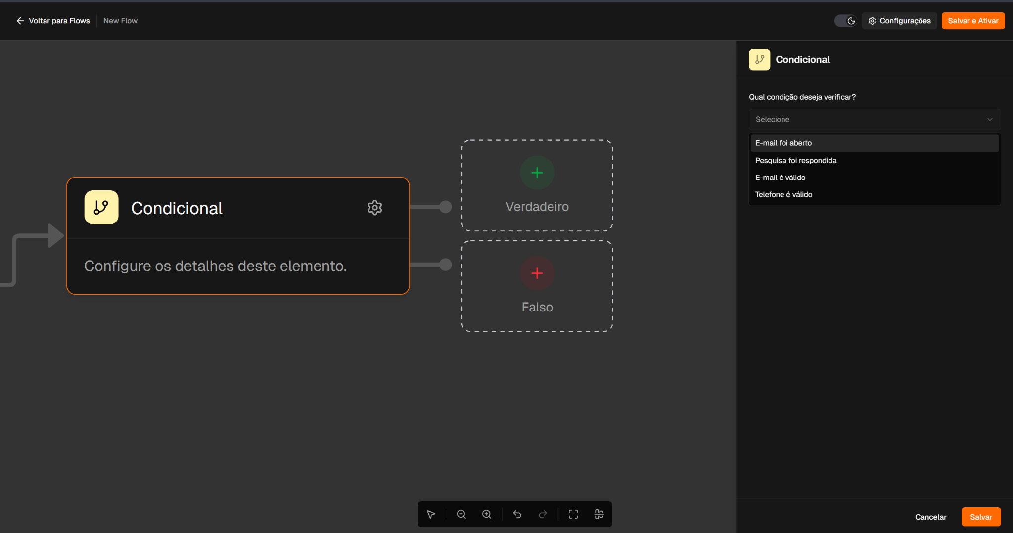Screen dimensions: 1013x533
Task: Click Salvar e Ativar button
Action: click(x=973, y=21)
